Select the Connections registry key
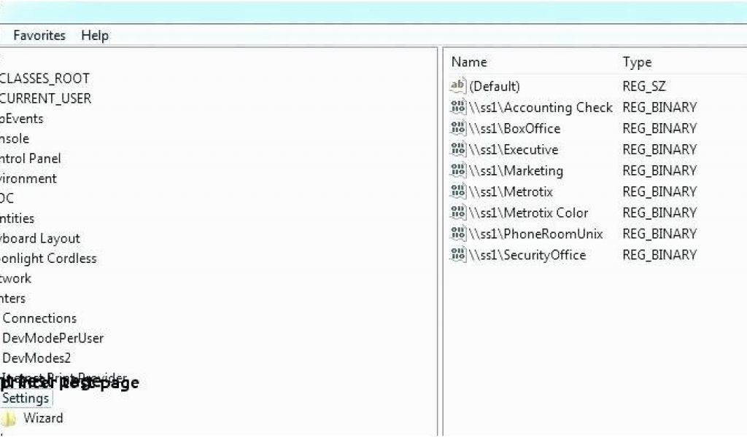This screenshot has width=747, height=437. [39, 318]
